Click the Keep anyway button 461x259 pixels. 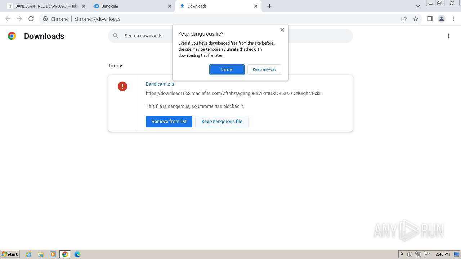pyautogui.click(x=265, y=69)
